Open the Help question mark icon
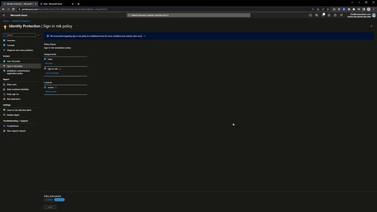Image resolution: width=377 pixels, height=212 pixels. pos(335,15)
